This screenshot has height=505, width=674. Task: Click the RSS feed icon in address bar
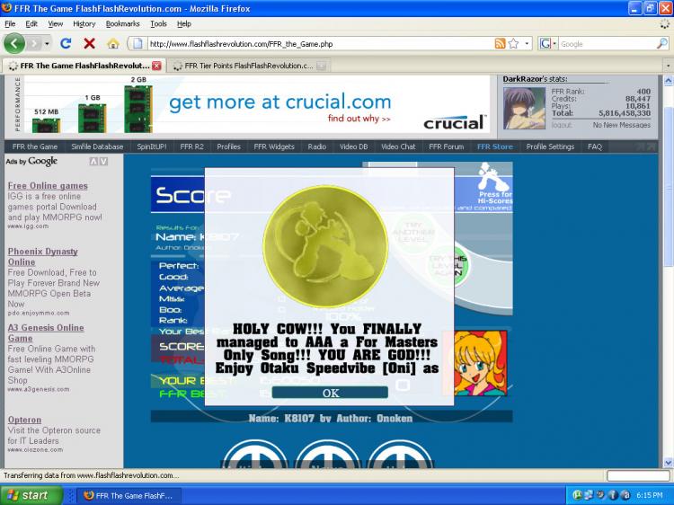click(x=500, y=43)
